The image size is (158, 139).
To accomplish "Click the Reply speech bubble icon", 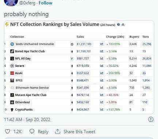I will [x=32, y=131].
